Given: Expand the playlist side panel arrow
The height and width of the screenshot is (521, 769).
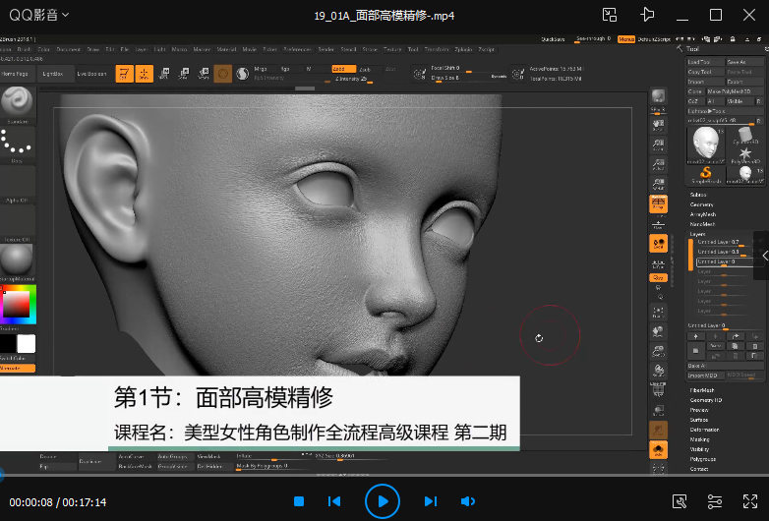Looking at the screenshot, I should [763, 256].
